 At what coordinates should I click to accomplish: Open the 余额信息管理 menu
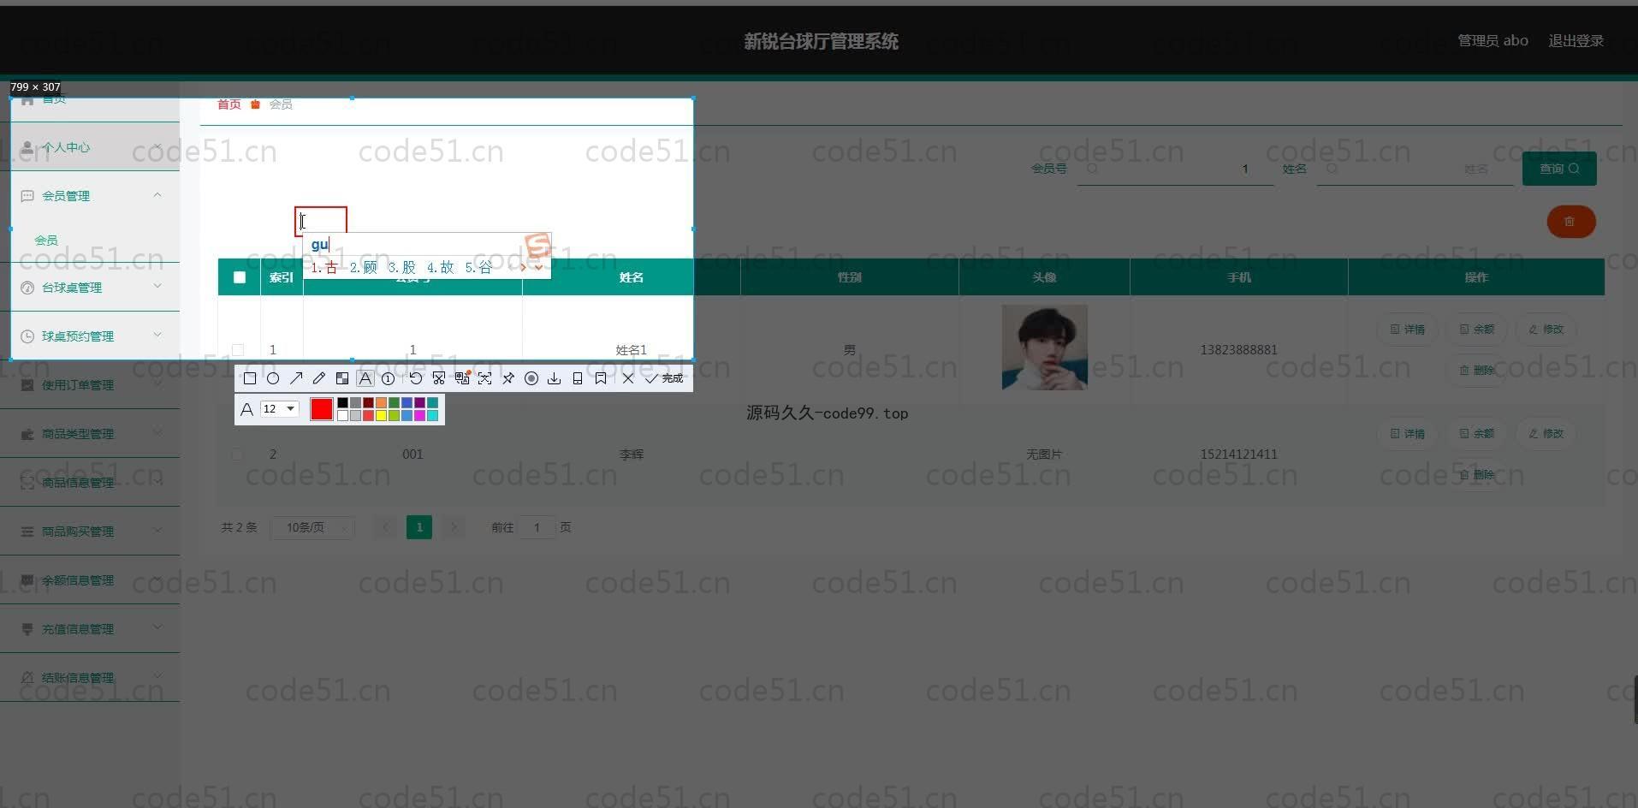[x=90, y=580]
